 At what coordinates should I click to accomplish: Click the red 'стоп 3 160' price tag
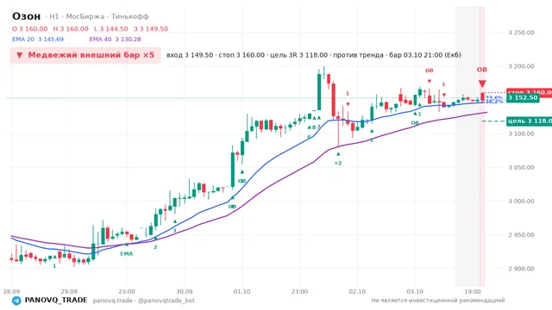529,92
